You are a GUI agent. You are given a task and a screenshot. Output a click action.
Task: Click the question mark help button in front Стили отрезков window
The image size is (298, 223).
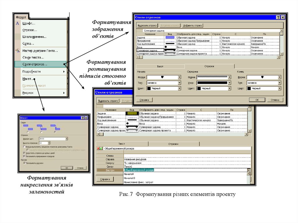[278, 17]
